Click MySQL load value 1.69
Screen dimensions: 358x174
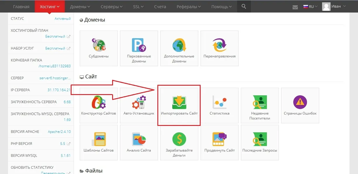(67, 120)
